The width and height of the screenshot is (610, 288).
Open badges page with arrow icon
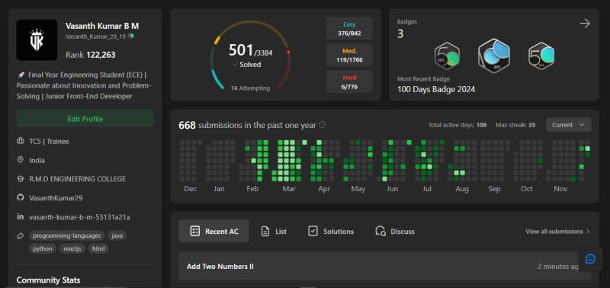pyautogui.click(x=585, y=24)
